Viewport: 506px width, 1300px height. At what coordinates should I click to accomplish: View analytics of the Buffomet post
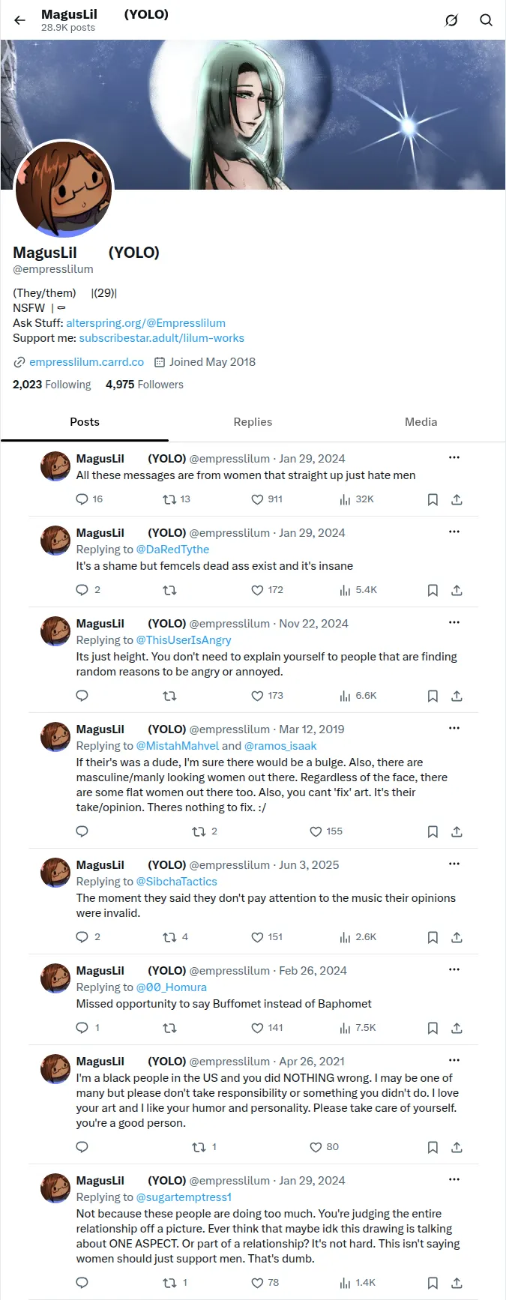point(358,1028)
